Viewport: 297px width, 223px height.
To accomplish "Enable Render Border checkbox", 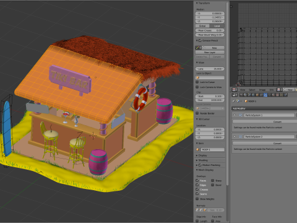I will click(197, 113).
